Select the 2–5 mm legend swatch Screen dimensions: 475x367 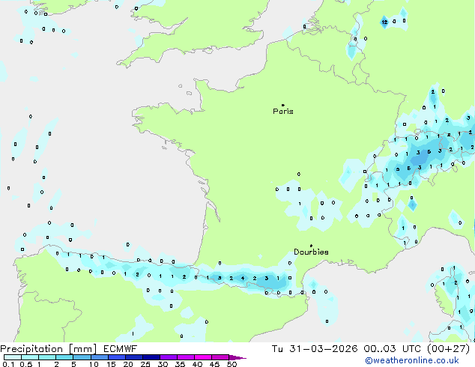pyautogui.click(x=64, y=357)
